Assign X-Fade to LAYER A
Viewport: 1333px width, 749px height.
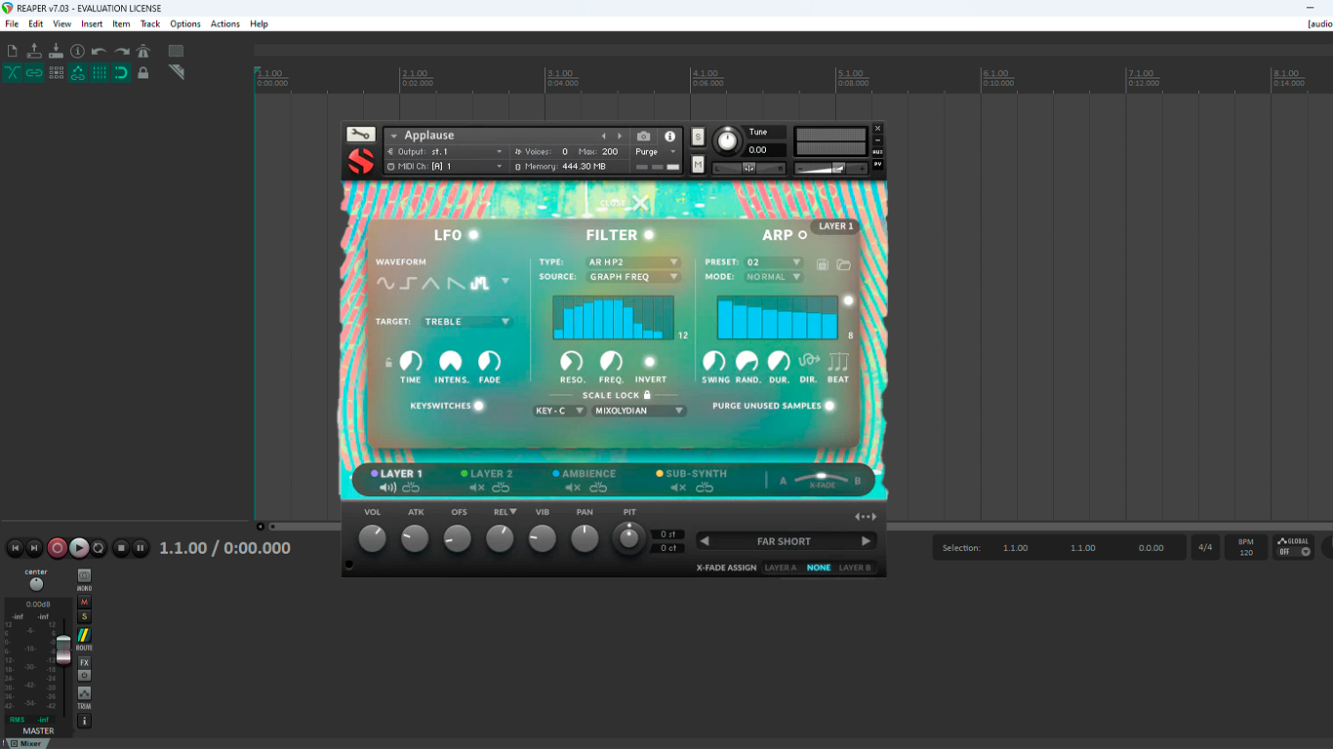781,568
